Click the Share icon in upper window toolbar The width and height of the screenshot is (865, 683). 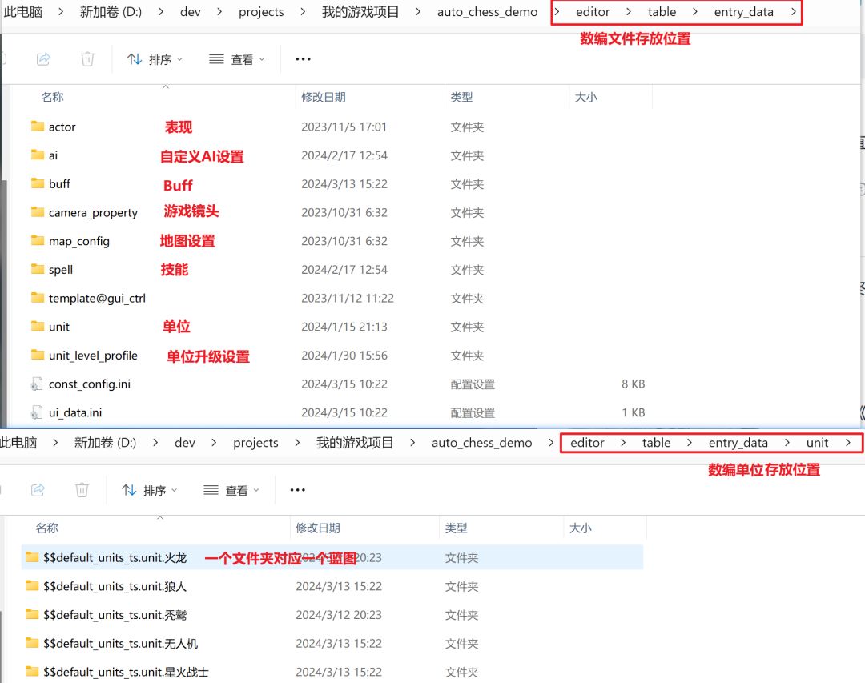pyautogui.click(x=43, y=59)
